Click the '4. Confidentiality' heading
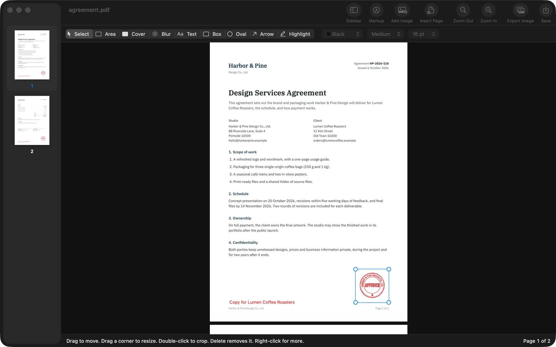Viewport: 556px width, 347px height. click(243, 243)
